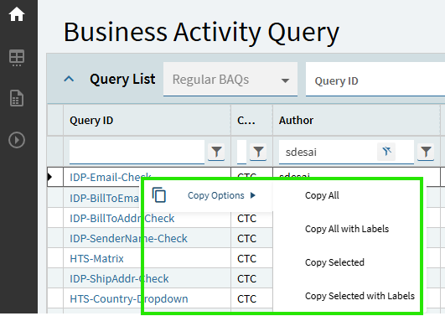Open the IDP-ShipAddr-Check query link
This screenshot has width=445, height=316.
[x=119, y=279]
